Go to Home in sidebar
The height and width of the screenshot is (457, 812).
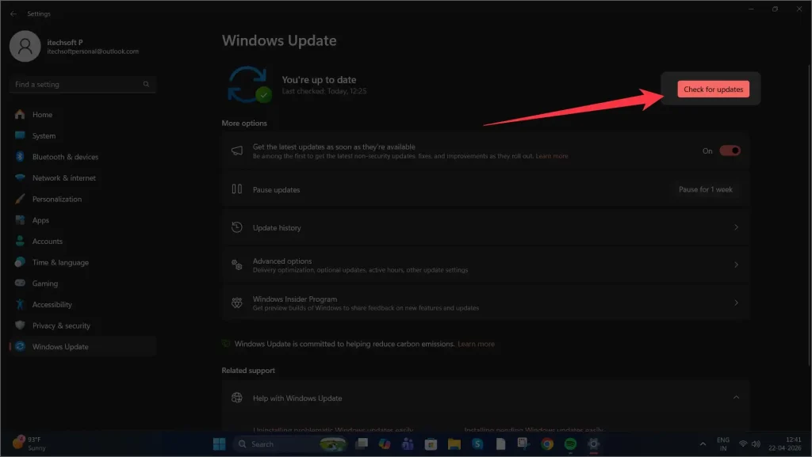pyautogui.click(x=82, y=114)
